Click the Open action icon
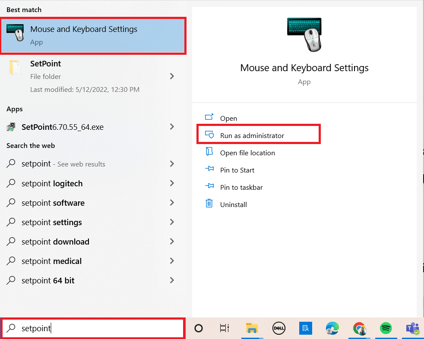Image resolution: width=424 pixels, height=339 pixels. pos(209,117)
